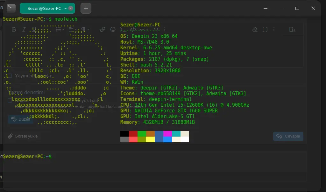Open the GIF inserter in editor toolbar

[156, 29]
